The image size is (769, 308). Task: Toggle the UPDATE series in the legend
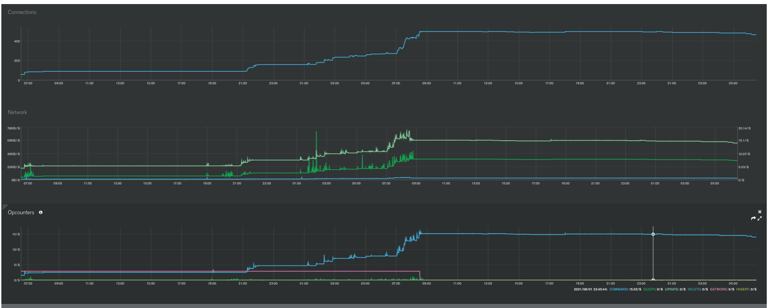click(671, 289)
